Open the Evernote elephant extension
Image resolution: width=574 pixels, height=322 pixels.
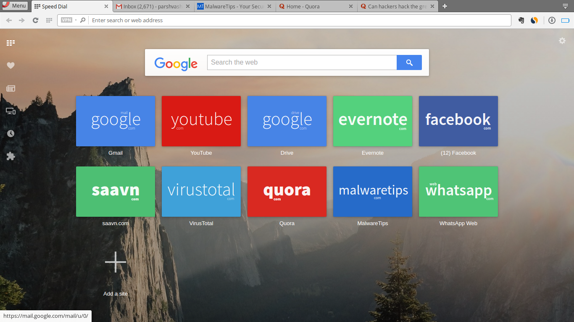[521, 20]
